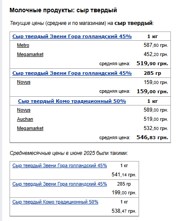Click the average price 546,83 грн.
The height and width of the screenshot is (221, 187).
click(152, 137)
